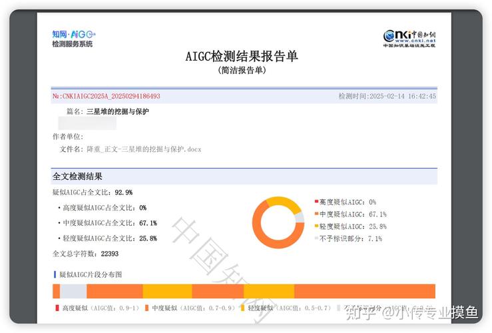
Task: Click the 作者单位 label
Action: [x=68, y=137]
